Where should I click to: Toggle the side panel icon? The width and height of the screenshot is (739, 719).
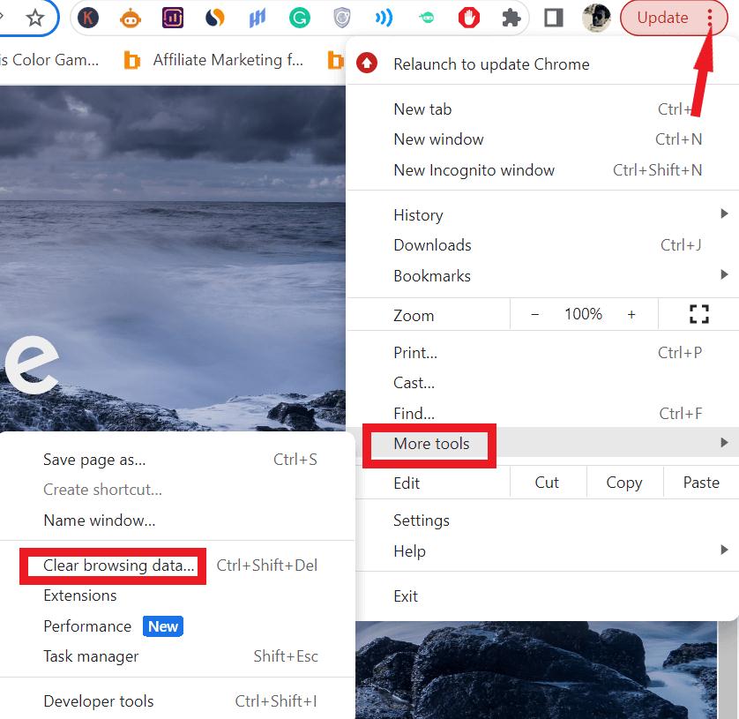[553, 19]
